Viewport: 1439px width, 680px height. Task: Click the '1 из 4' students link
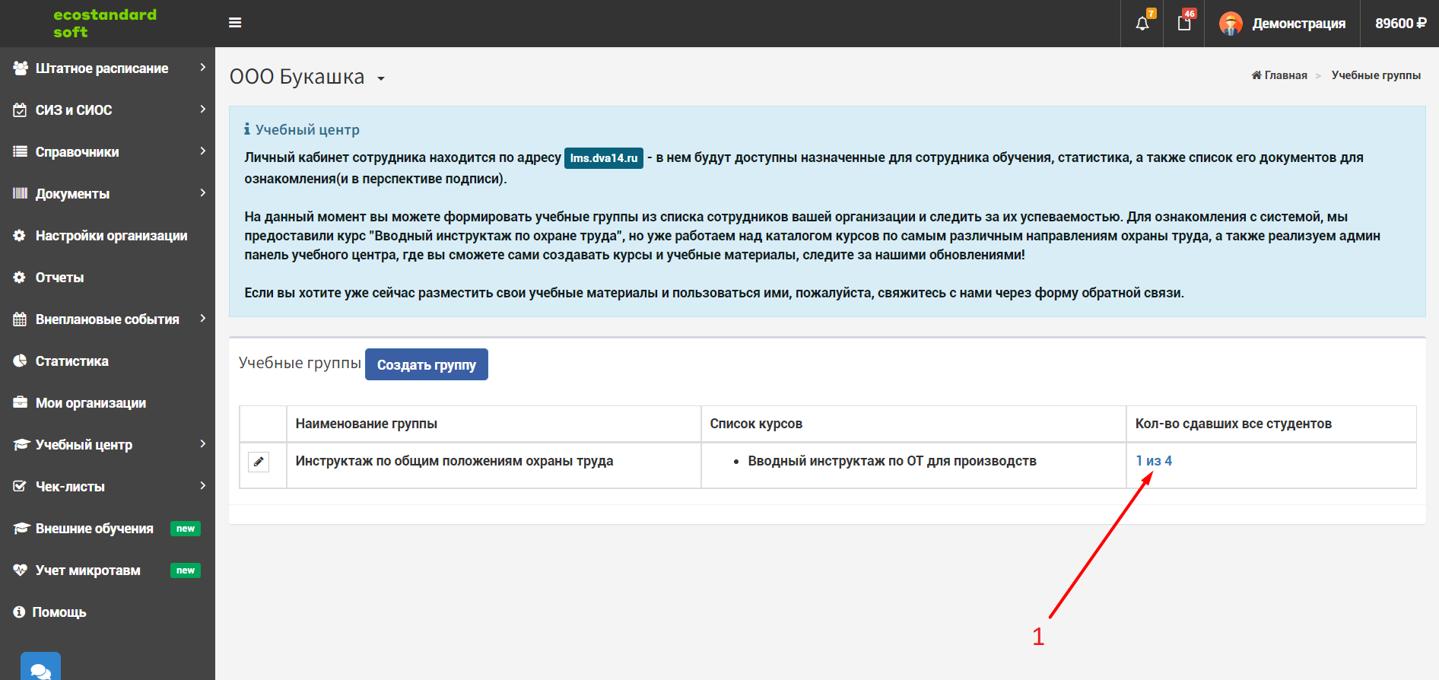point(1154,461)
